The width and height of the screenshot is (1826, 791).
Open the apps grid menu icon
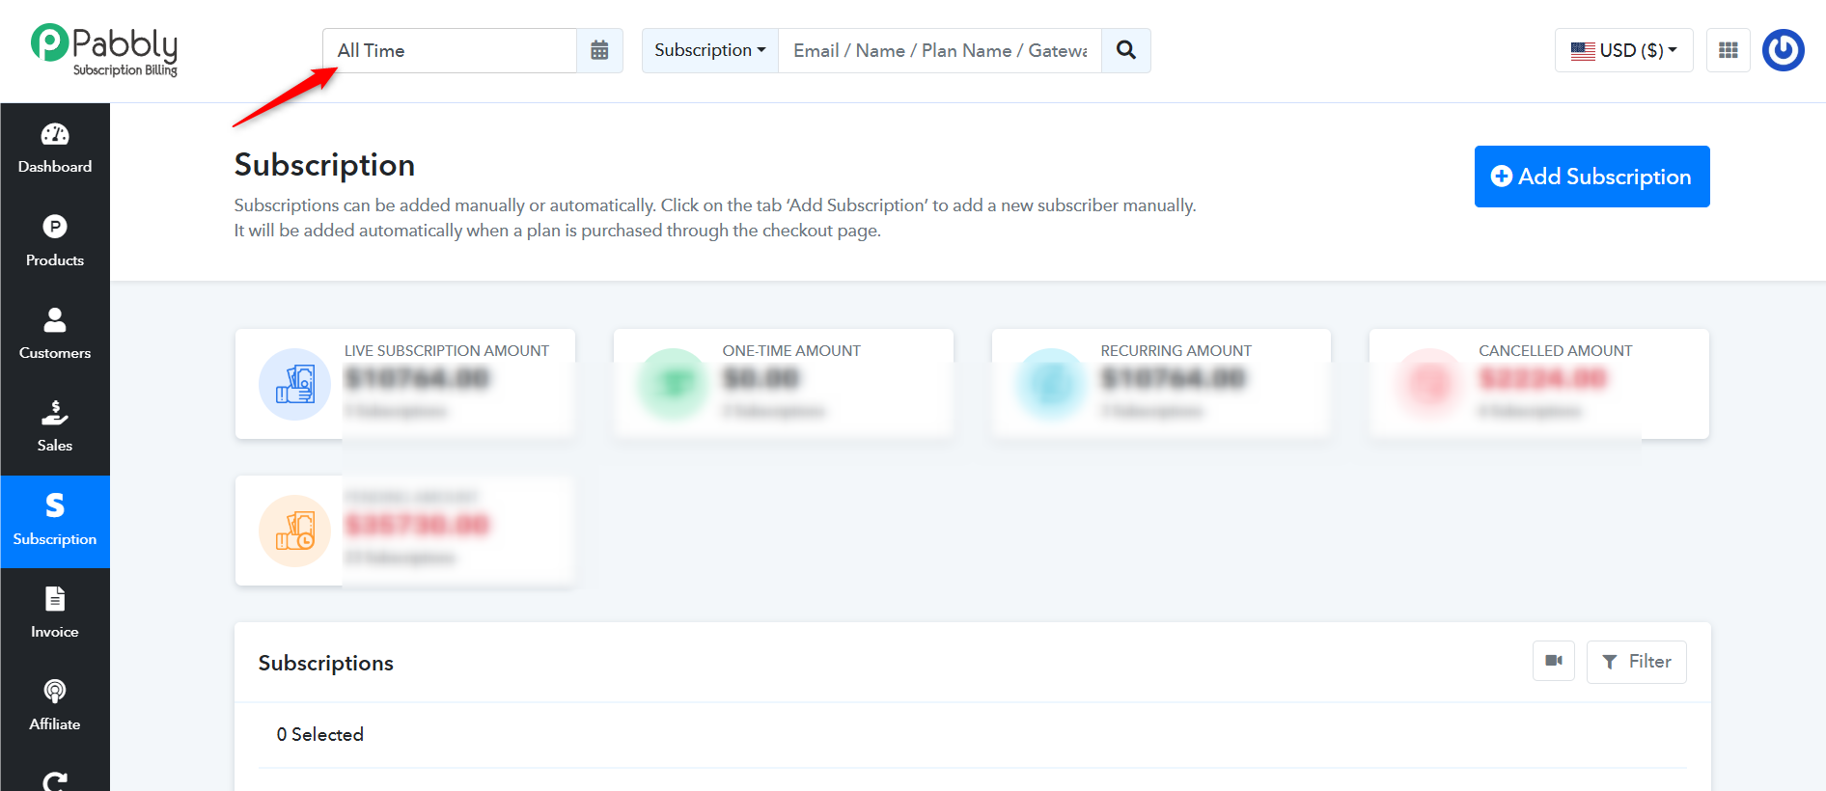[x=1729, y=50]
